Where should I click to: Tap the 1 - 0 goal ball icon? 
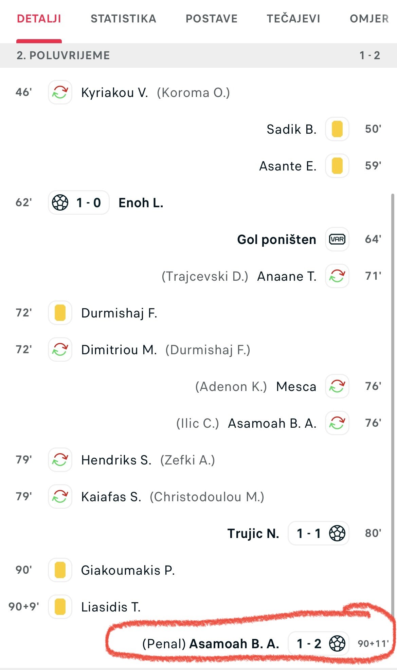coord(60,202)
